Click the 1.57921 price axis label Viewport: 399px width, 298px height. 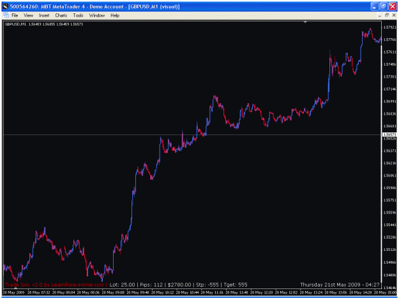[390, 27]
